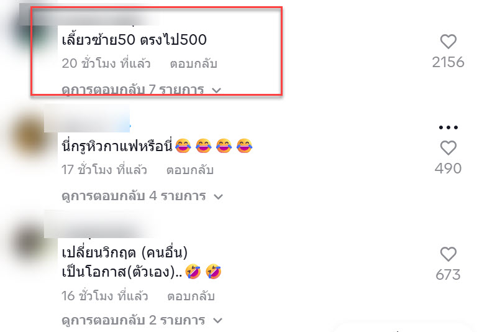Click "ตอบกลับ" under the 20-hour-old comment
The image size is (482, 332).
click(x=194, y=63)
